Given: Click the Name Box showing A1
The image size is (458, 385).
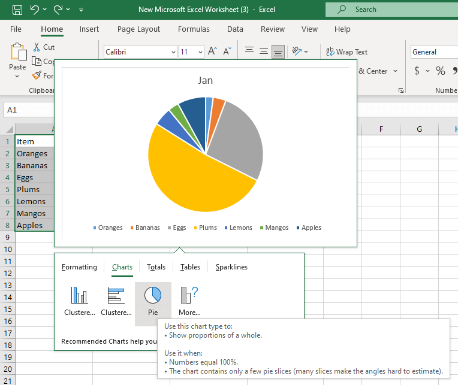Looking at the screenshot, I should click(x=27, y=110).
